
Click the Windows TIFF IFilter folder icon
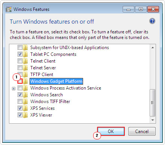25,102
